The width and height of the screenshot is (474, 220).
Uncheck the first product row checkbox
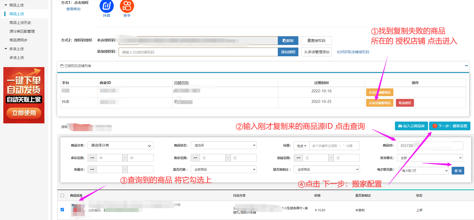coord(62,209)
